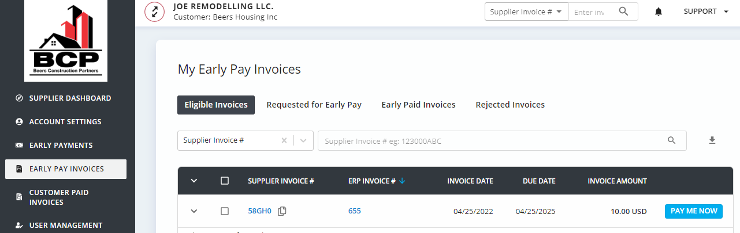Focus the Supplier Invoice # filter field

[x=491, y=141]
